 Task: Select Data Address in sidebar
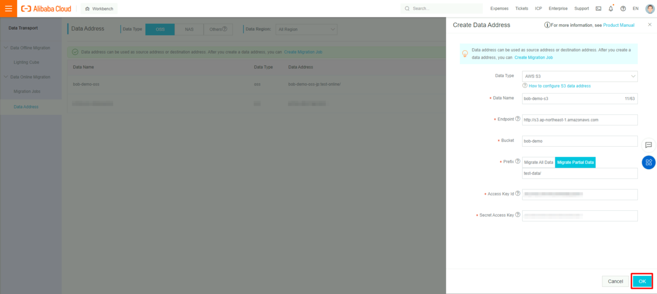click(26, 107)
